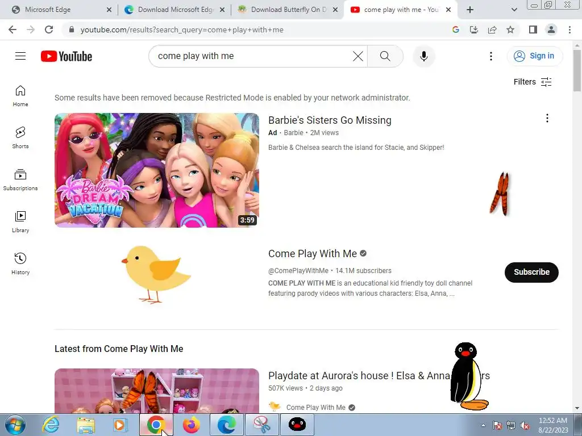
Task: Expand the tab search dropdown arrow
Action: [x=514, y=10]
